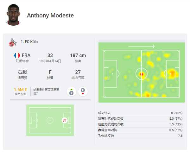
Task: Select the orange hotspot near right penalty spot
Action: (x=172, y=73)
